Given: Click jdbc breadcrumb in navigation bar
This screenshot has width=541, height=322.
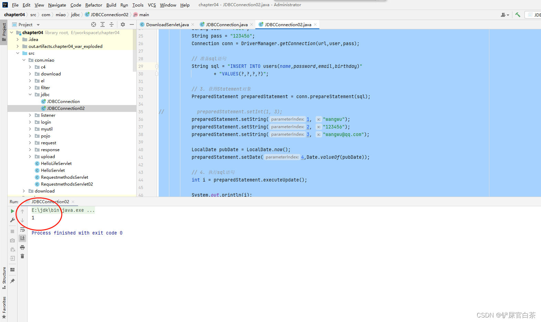Looking at the screenshot, I should pyautogui.click(x=75, y=14).
